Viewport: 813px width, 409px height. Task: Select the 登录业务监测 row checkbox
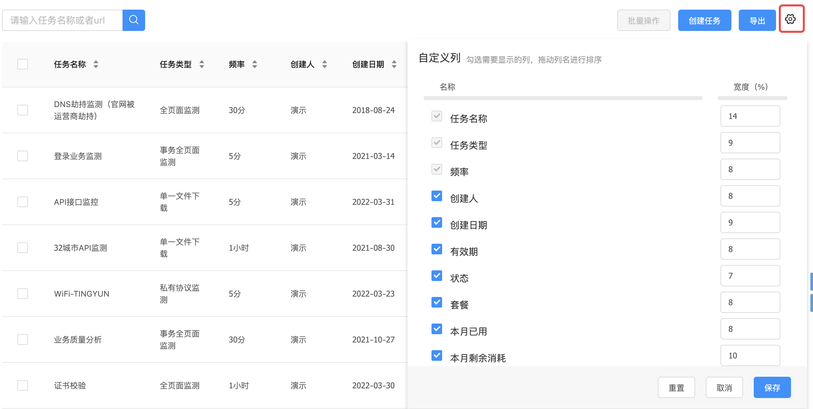pyautogui.click(x=23, y=156)
